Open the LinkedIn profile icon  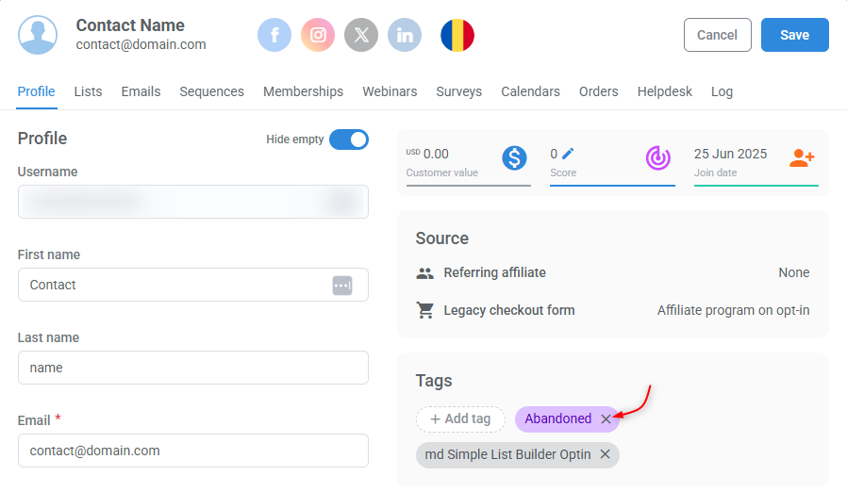pos(405,35)
